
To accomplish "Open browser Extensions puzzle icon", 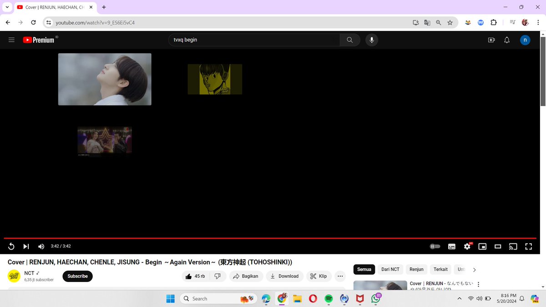I will (x=494, y=22).
